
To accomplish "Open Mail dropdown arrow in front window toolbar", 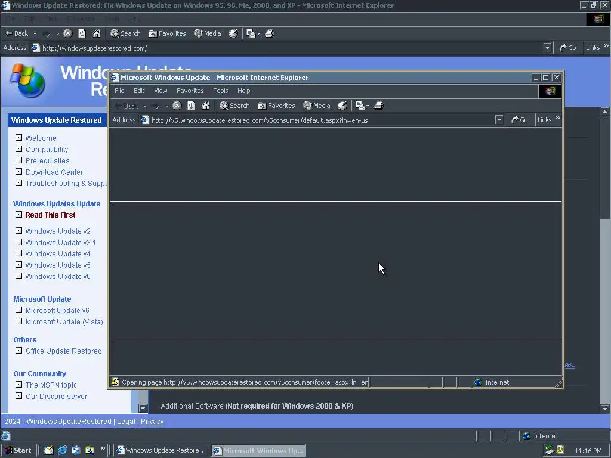I will pyautogui.click(x=368, y=106).
